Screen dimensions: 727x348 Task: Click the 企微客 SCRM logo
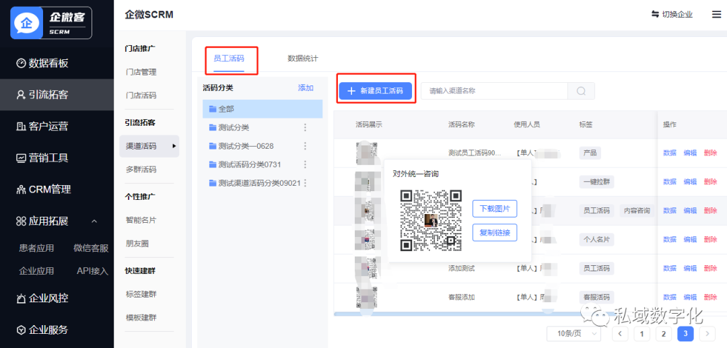[51, 23]
